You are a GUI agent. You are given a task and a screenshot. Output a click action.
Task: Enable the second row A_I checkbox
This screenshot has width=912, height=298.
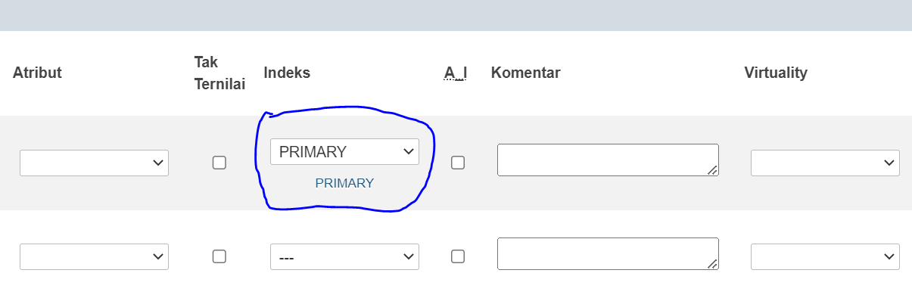pyautogui.click(x=458, y=256)
